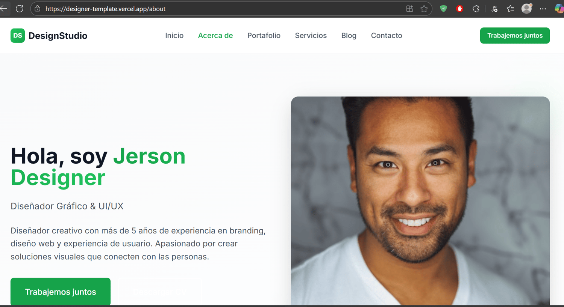Click the green DS logo icon

[x=18, y=36]
